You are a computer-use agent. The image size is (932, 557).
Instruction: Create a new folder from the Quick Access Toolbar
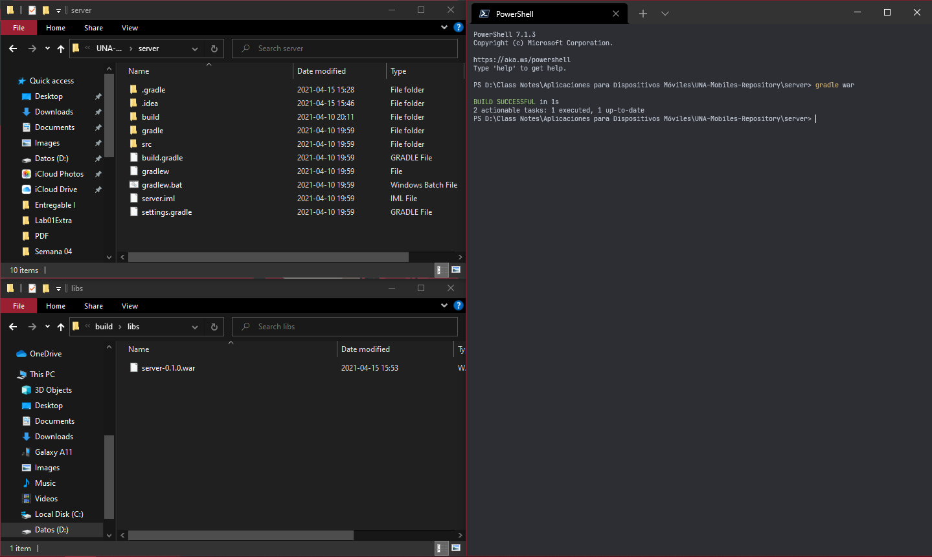click(46, 10)
